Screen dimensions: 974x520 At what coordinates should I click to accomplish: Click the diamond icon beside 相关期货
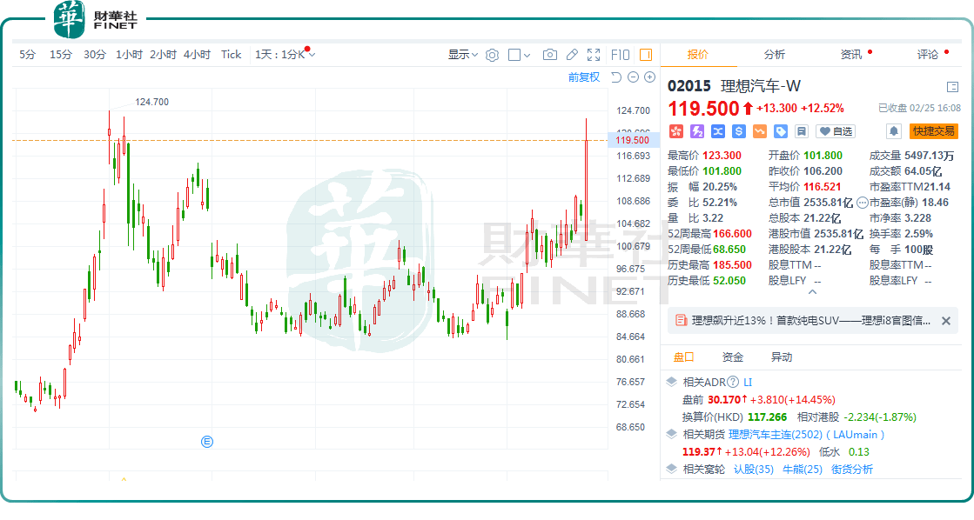[671, 434]
